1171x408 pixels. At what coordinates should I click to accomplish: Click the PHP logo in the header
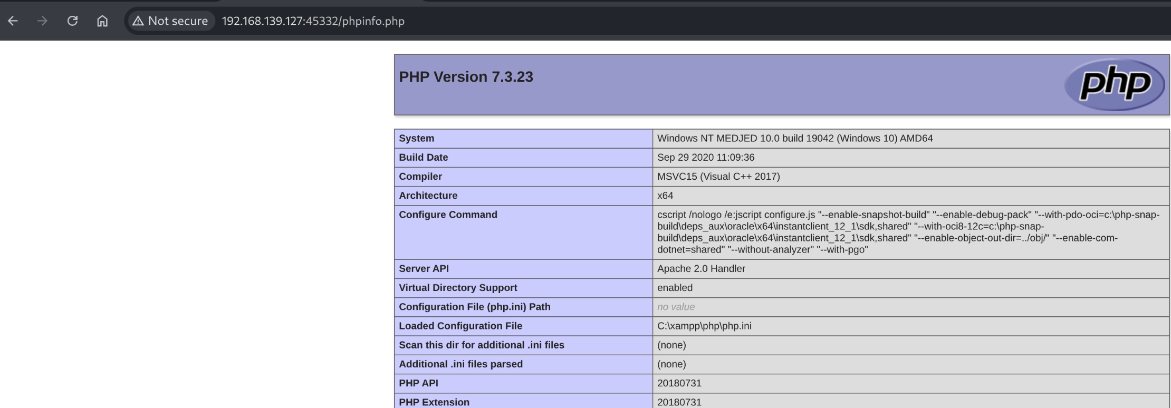[1114, 84]
